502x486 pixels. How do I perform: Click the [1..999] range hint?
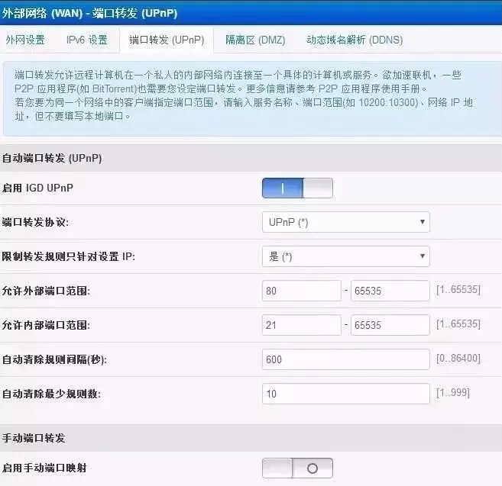tap(453, 393)
